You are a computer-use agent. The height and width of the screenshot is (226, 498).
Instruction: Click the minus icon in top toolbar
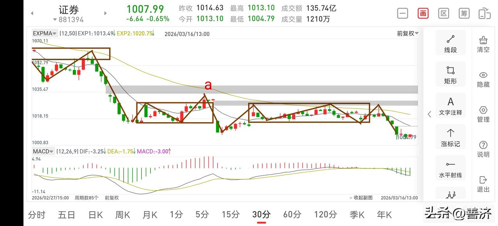point(403,14)
